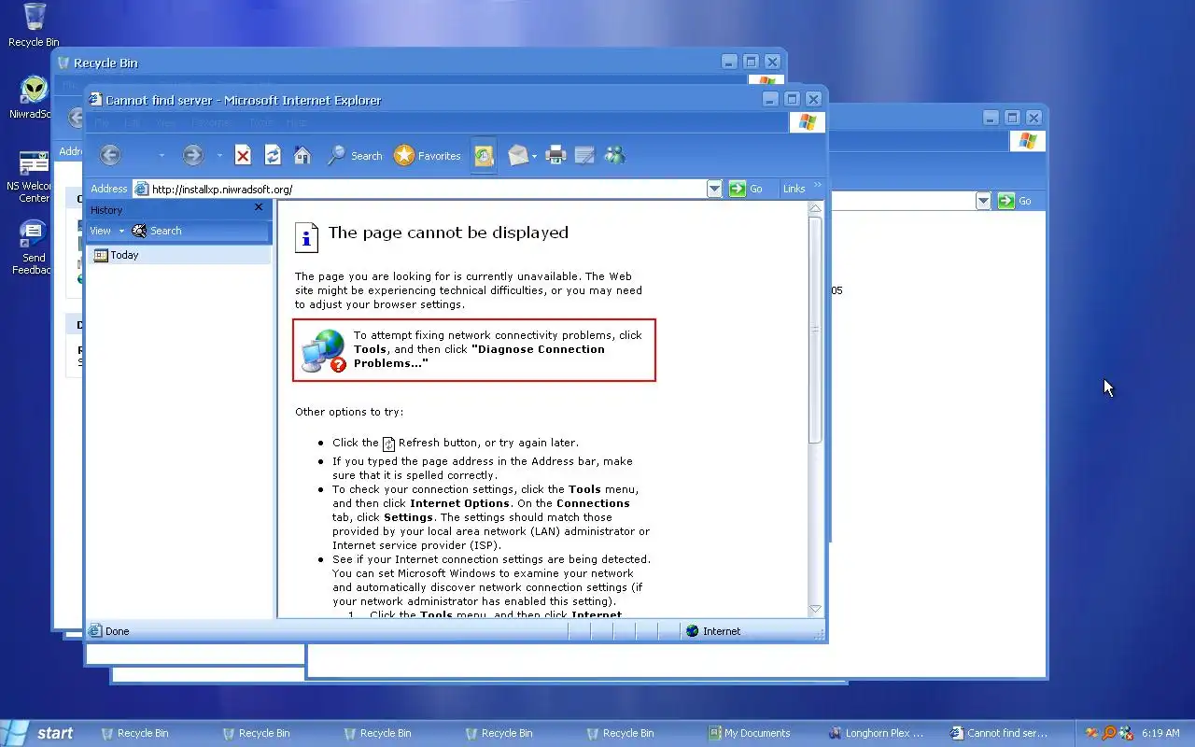Viewport: 1195px width, 747px height.
Task: Click the Mail envelope icon
Action: click(518, 156)
